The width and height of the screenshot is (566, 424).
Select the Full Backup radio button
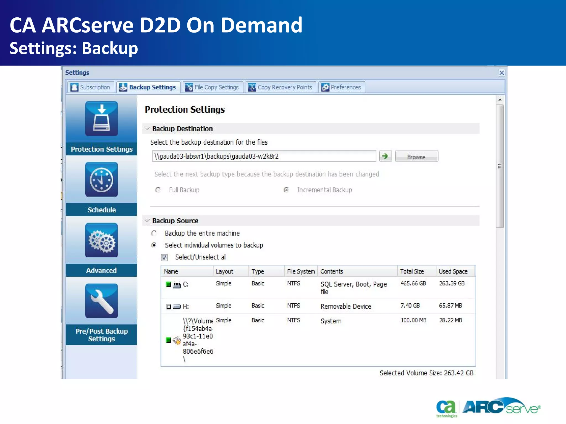(x=158, y=190)
